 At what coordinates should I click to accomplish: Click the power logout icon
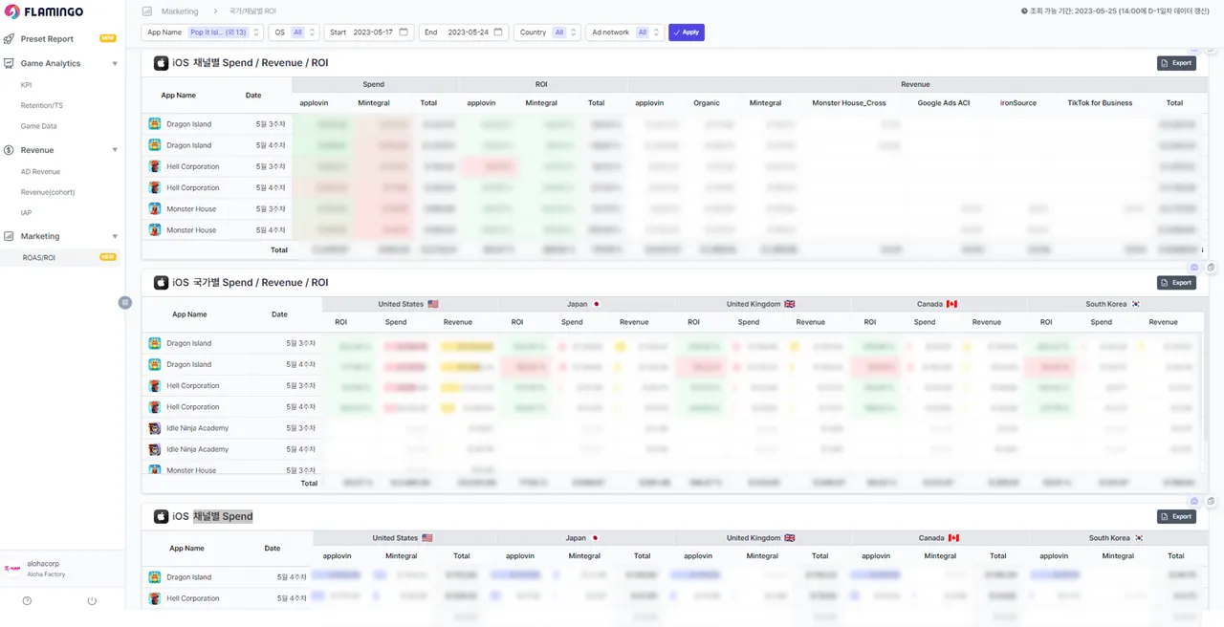(x=92, y=601)
